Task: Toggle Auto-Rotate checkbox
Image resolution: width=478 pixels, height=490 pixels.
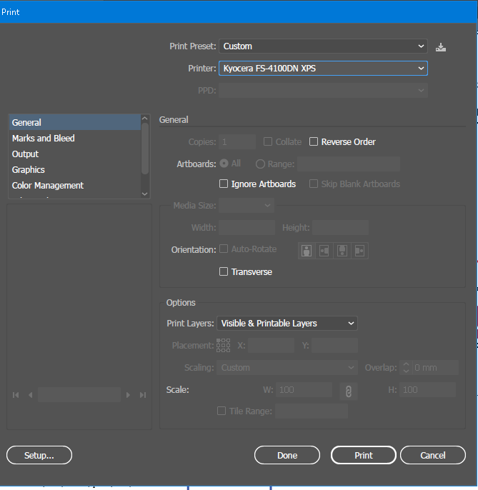Action: coord(224,249)
